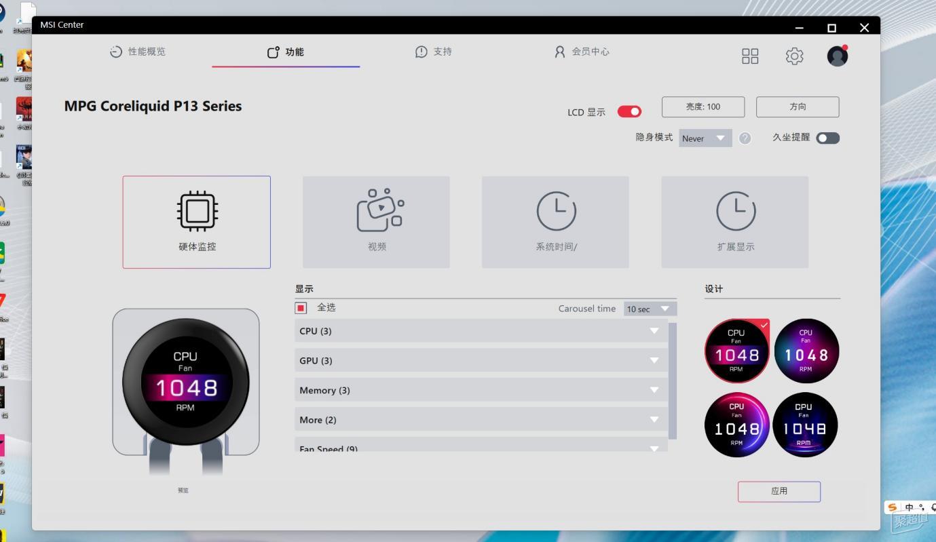Image resolution: width=936 pixels, height=542 pixels.
Task: Click the display list vertical scrollbar
Action: coord(673,381)
